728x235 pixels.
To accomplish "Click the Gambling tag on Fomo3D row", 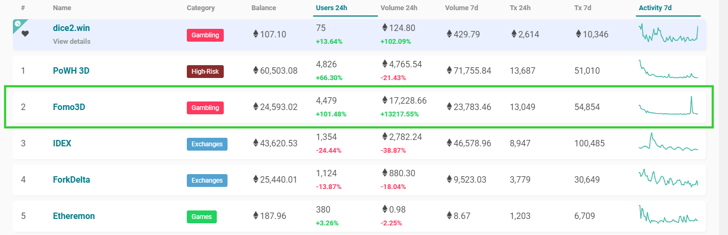I will click(x=205, y=107).
